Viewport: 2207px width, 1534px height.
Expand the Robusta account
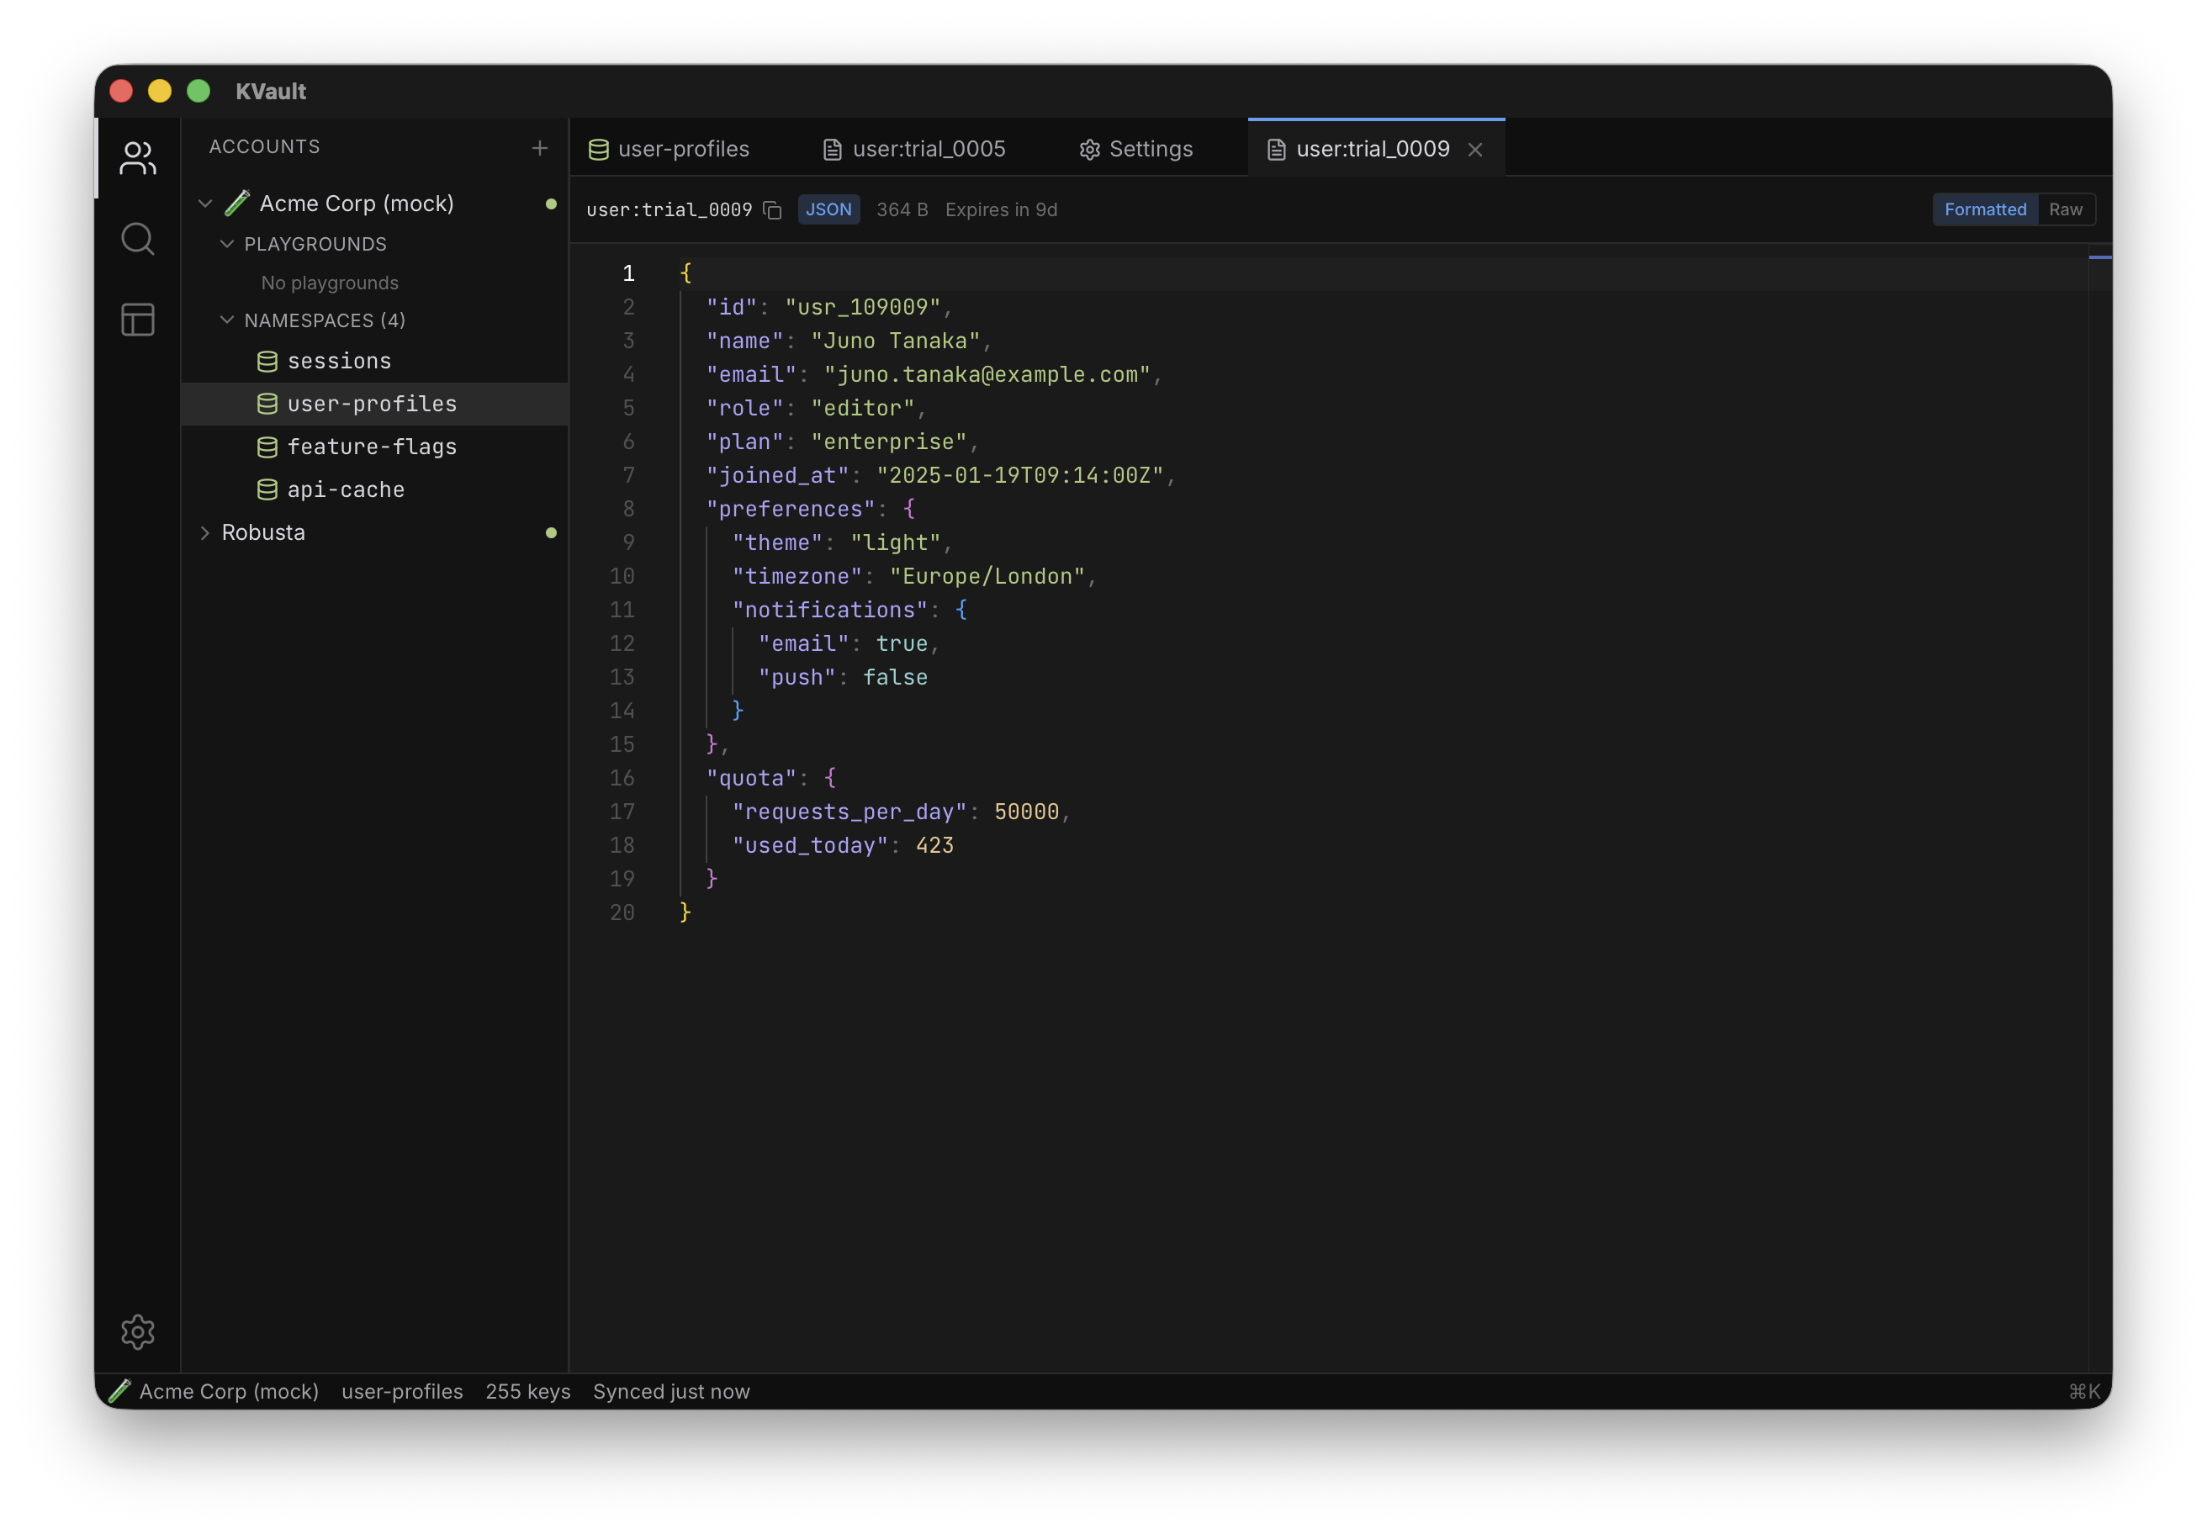point(204,532)
